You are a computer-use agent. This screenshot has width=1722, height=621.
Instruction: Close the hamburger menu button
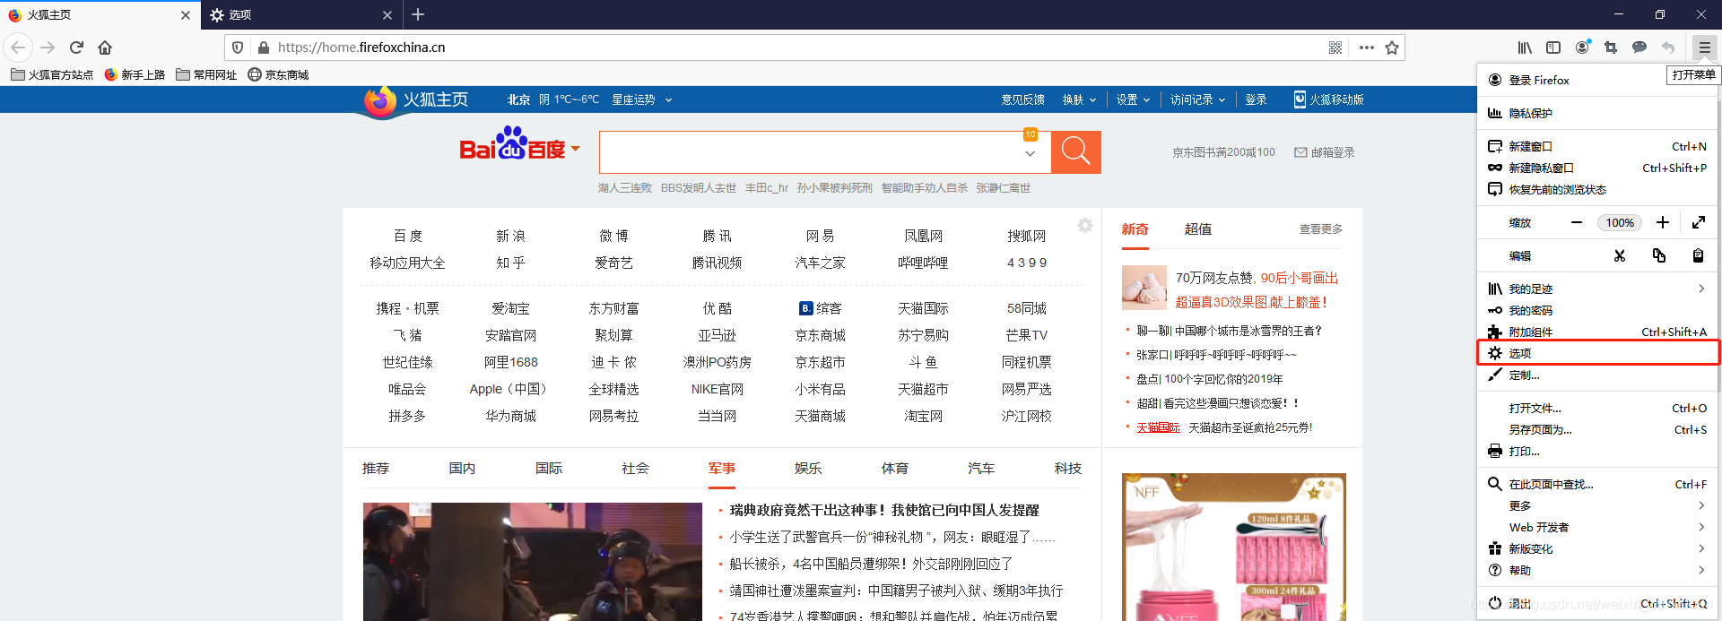[1705, 47]
